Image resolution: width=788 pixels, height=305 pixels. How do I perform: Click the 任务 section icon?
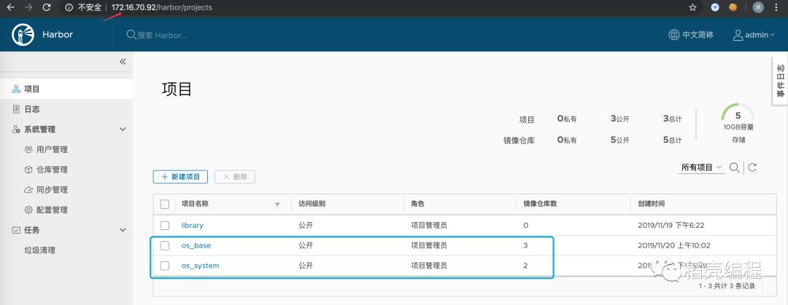coord(16,230)
